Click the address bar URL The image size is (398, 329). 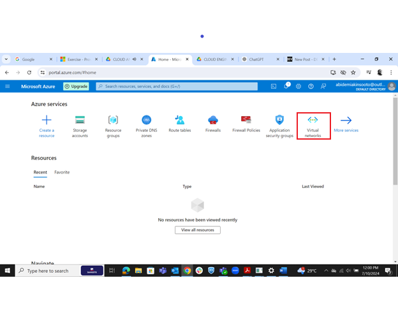tap(72, 73)
